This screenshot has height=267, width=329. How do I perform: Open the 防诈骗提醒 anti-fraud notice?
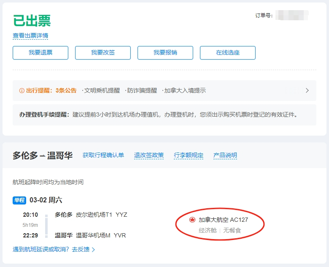141,90
